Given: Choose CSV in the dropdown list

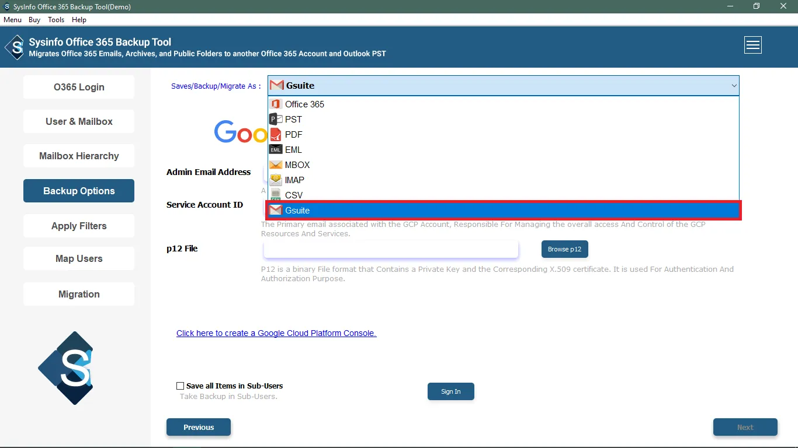Looking at the screenshot, I should [504, 195].
